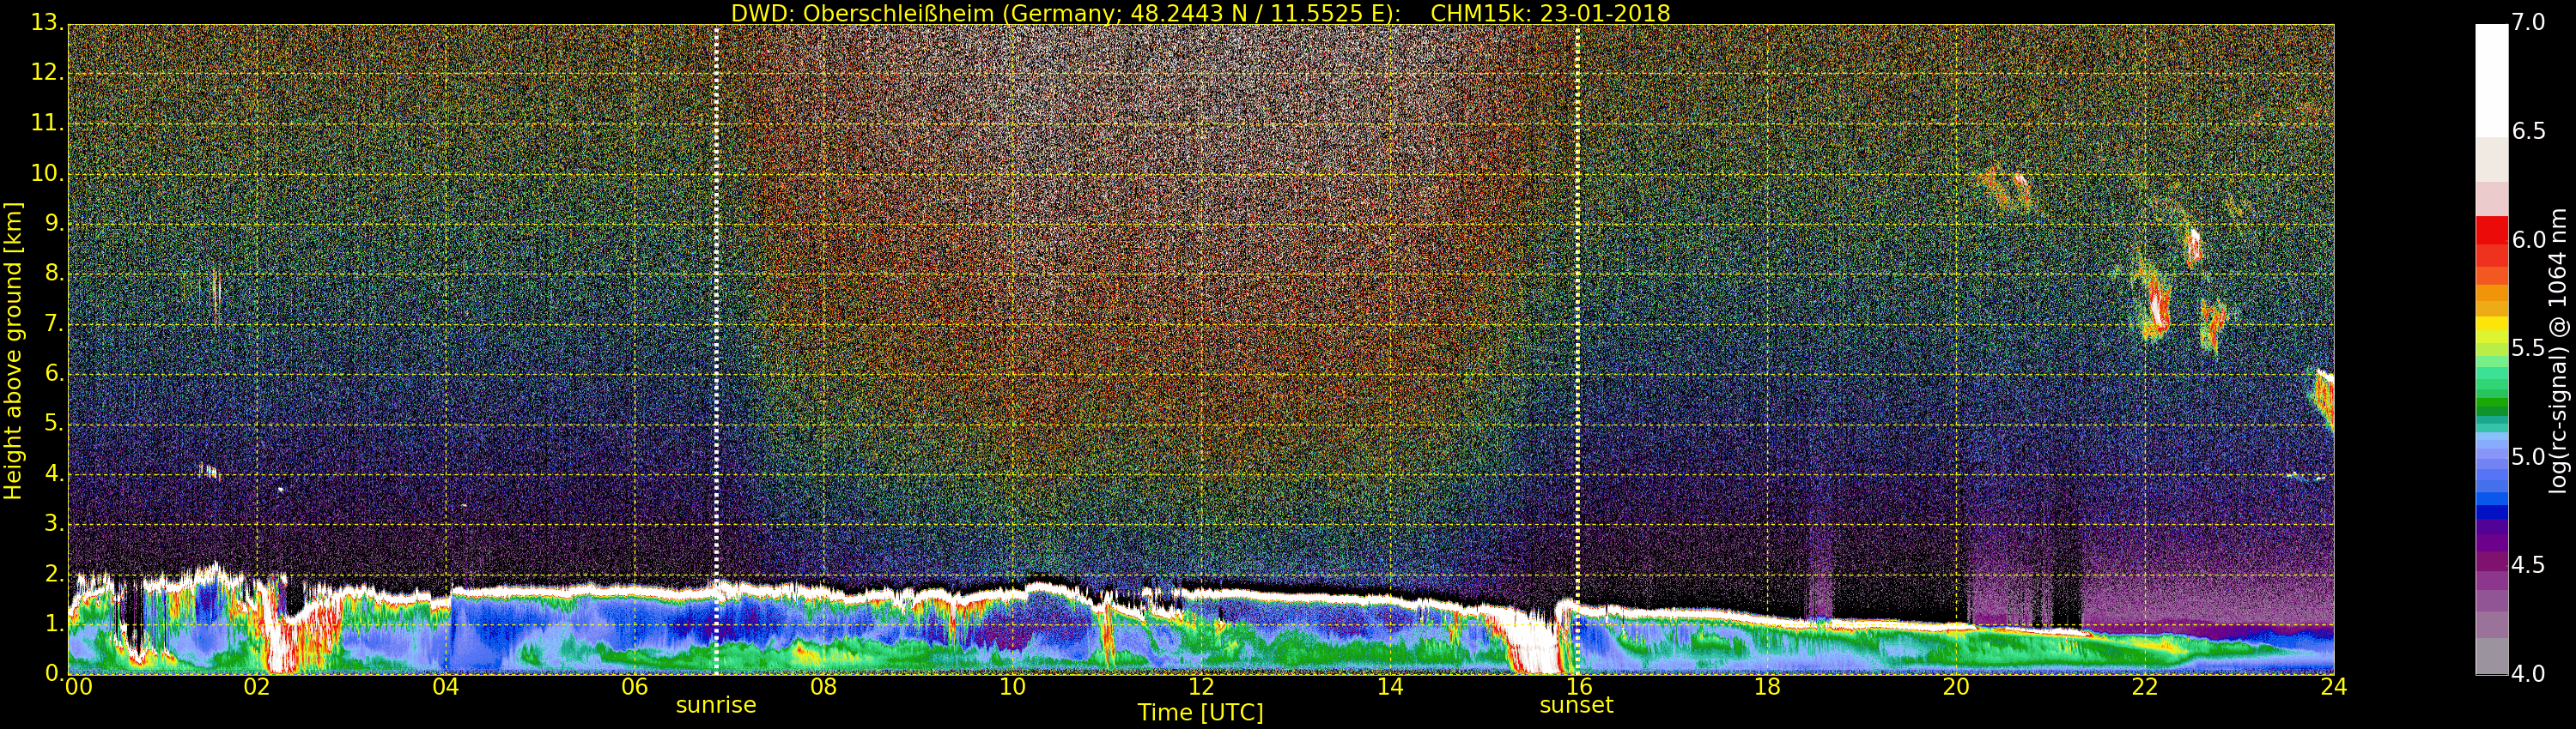2576x729 pixels.
Task: Click the '5.' height axis tick label
Action: tap(53, 425)
